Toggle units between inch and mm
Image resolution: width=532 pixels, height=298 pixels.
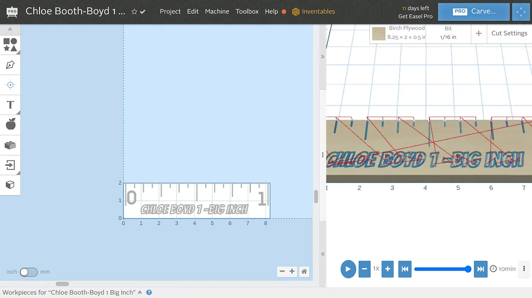click(x=29, y=272)
